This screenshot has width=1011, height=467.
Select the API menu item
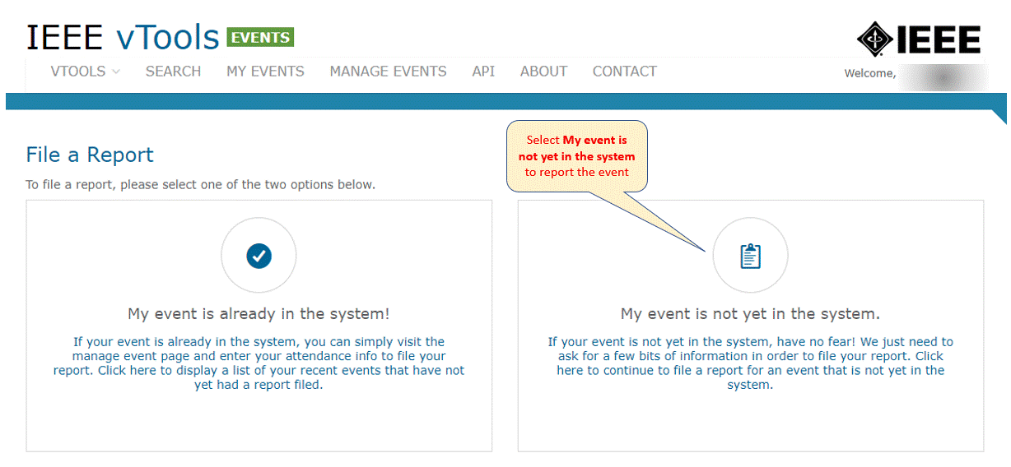[x=483, y=72]
